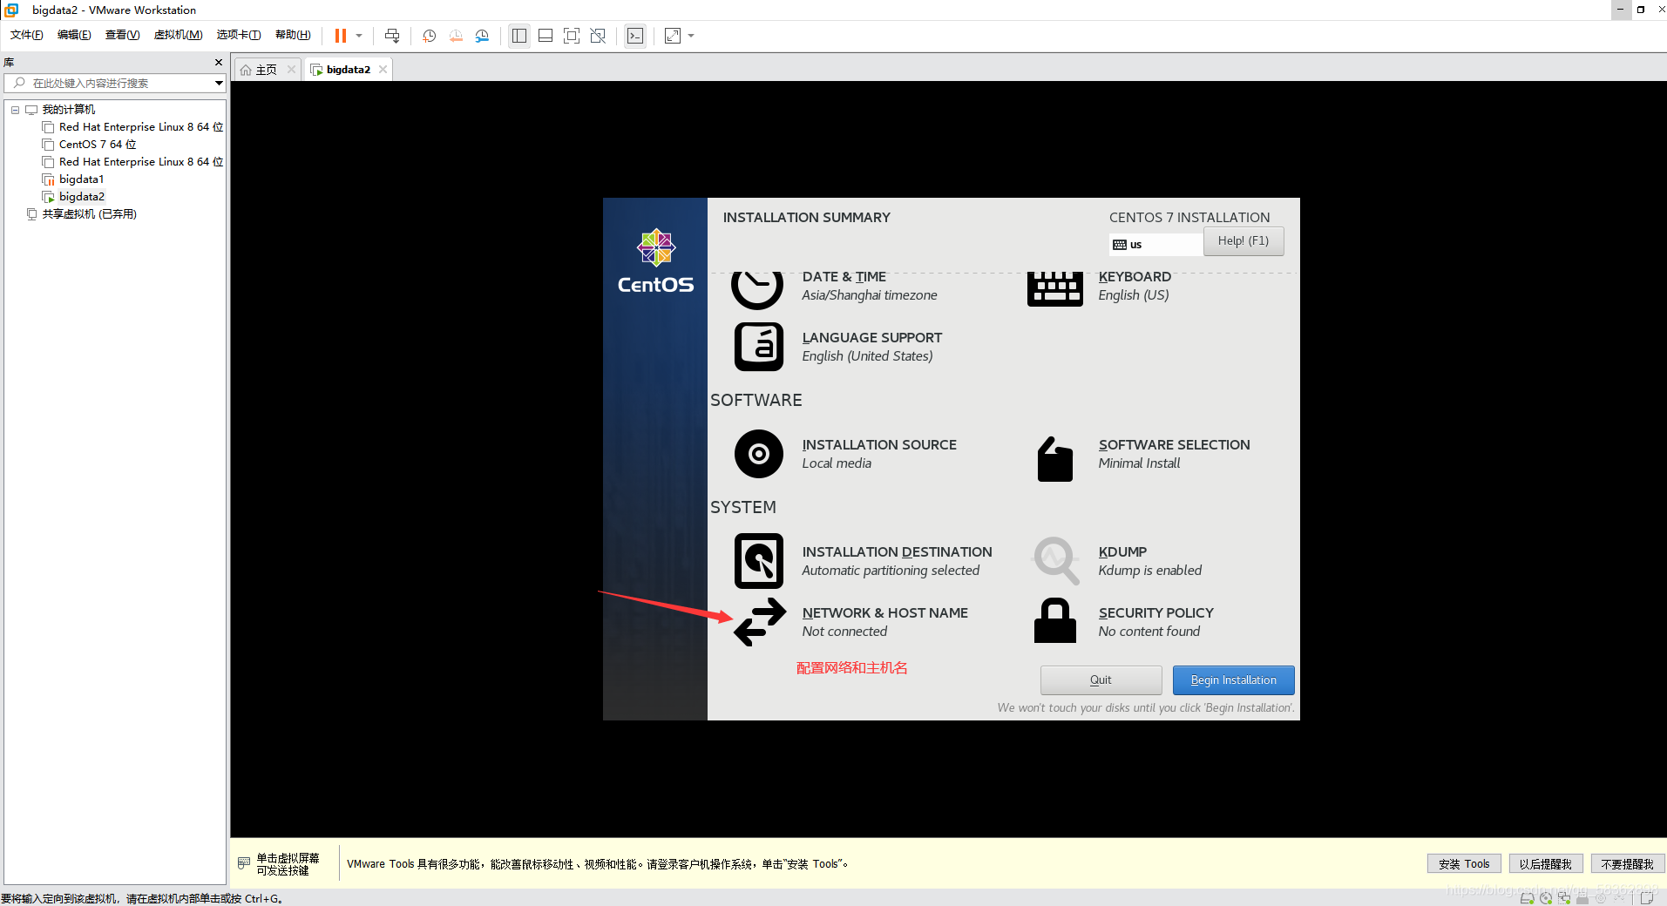Toggle the thumbnail bar view
The width and height of the screenshot is (1667, 906).
tap(546, 36)
